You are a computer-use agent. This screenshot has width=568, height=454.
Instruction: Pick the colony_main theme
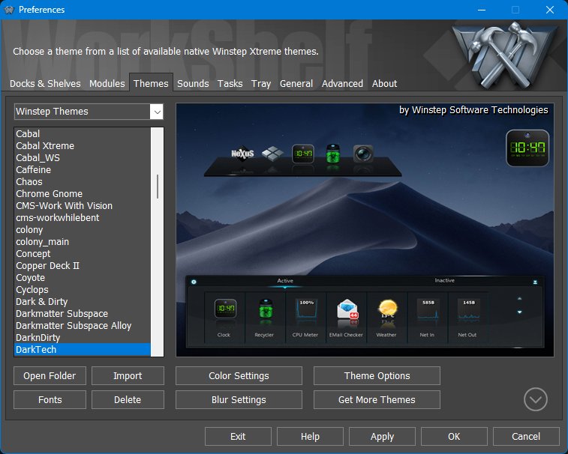pyautogui.click(x=83, y=242)
